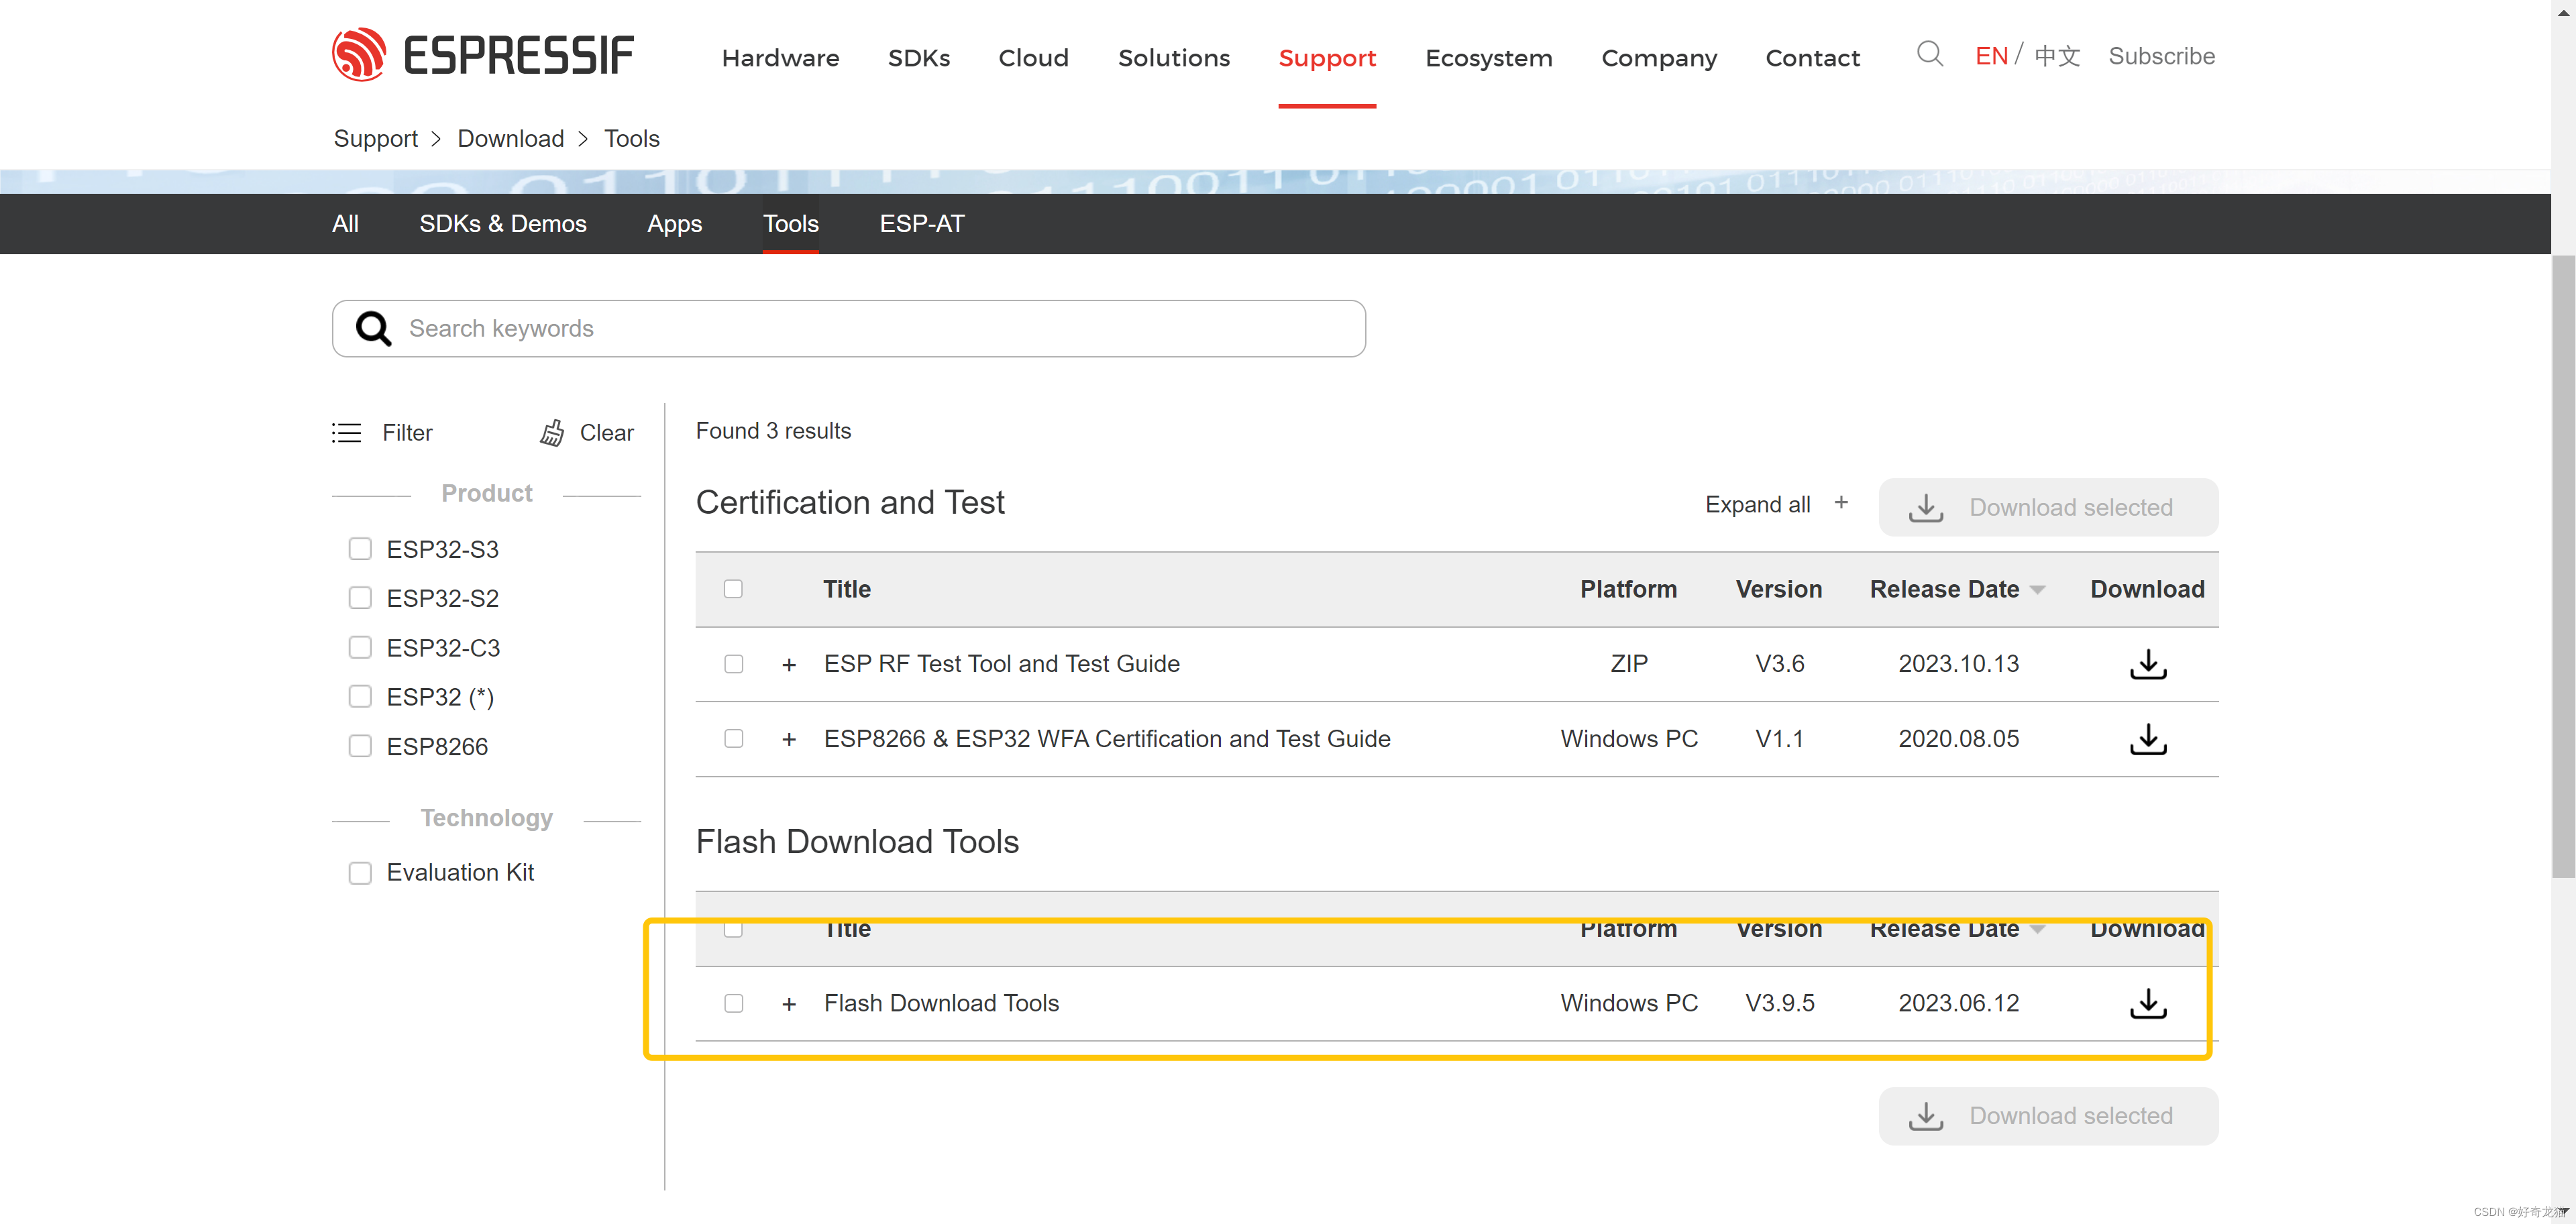
Task: Select ESP RF Test Tool row checkbox
Action: [x=733, y=664]
